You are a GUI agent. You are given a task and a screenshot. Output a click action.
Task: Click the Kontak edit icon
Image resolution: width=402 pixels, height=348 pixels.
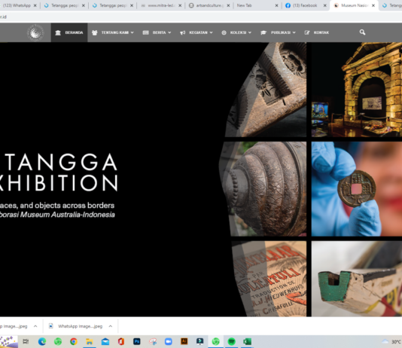click(307, 32)
